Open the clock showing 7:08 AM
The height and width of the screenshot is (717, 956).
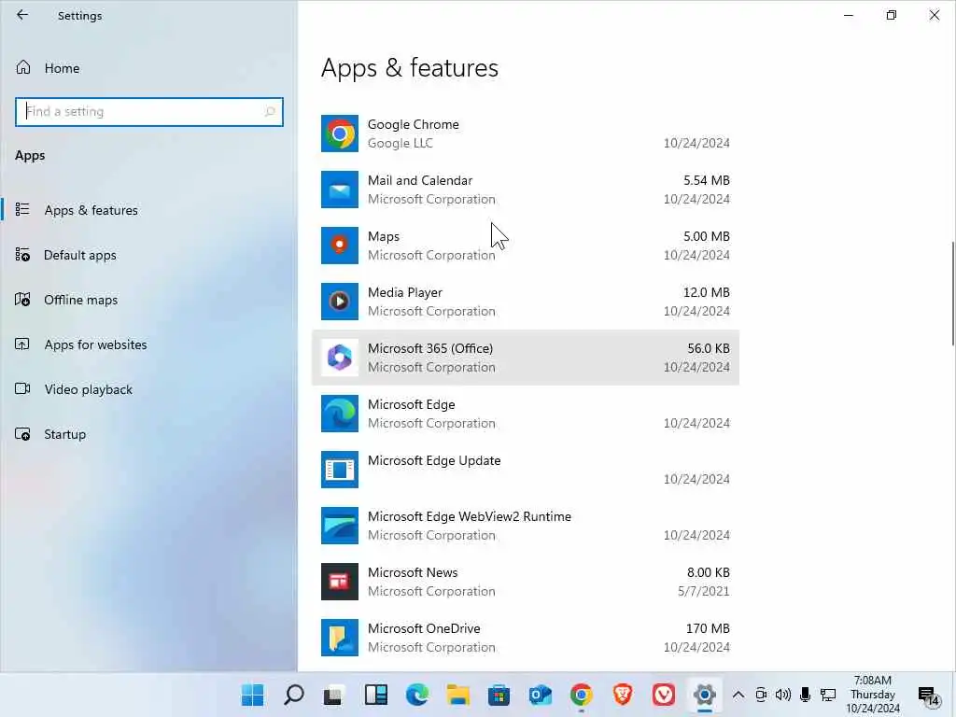coord(873,695)
